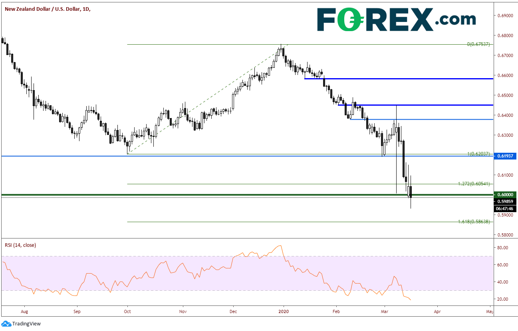Click 20.00 on the RSI scale
518x331 pixels.
[x=503, y=299]
